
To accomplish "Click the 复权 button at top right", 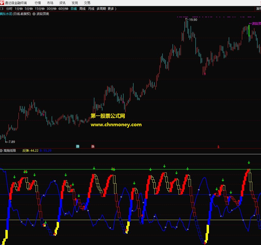I will (x=258, y=9).
